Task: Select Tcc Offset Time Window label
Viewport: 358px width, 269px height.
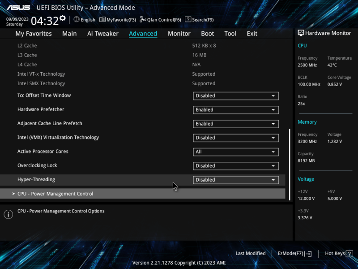Action: (x=44, y=95)
